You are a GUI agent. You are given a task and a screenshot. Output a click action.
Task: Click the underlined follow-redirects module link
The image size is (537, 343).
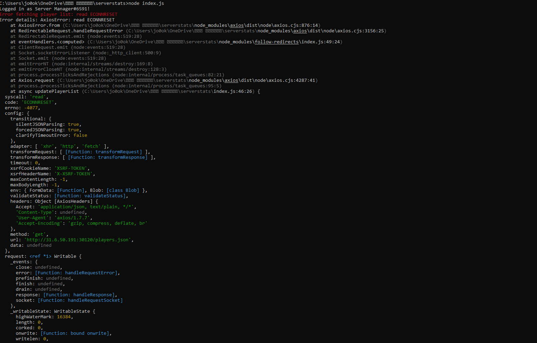point(276,42)
